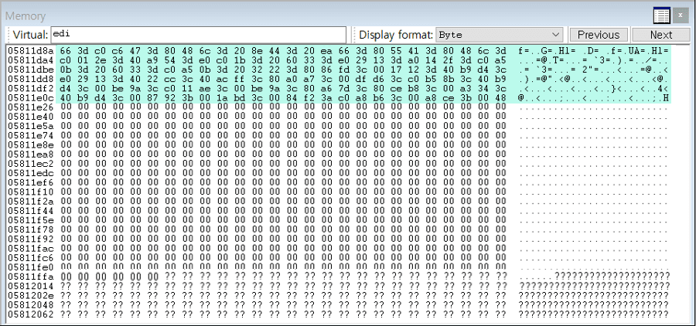This screenshot has width=696, height=326.
Task: Click the Memory window title
Action: click(x=26, y=16)
